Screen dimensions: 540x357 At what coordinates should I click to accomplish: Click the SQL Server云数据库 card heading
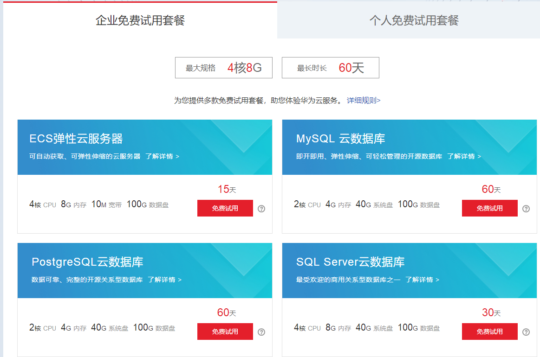[350, 262]
